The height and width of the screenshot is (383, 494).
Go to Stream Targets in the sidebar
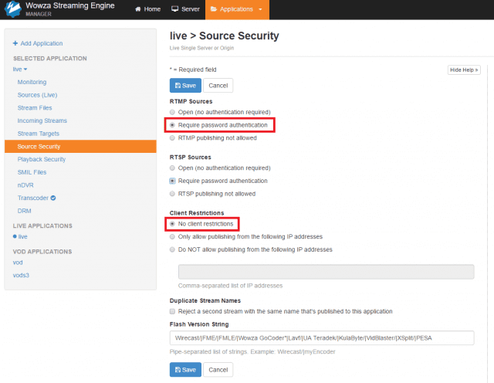point(39,134)
